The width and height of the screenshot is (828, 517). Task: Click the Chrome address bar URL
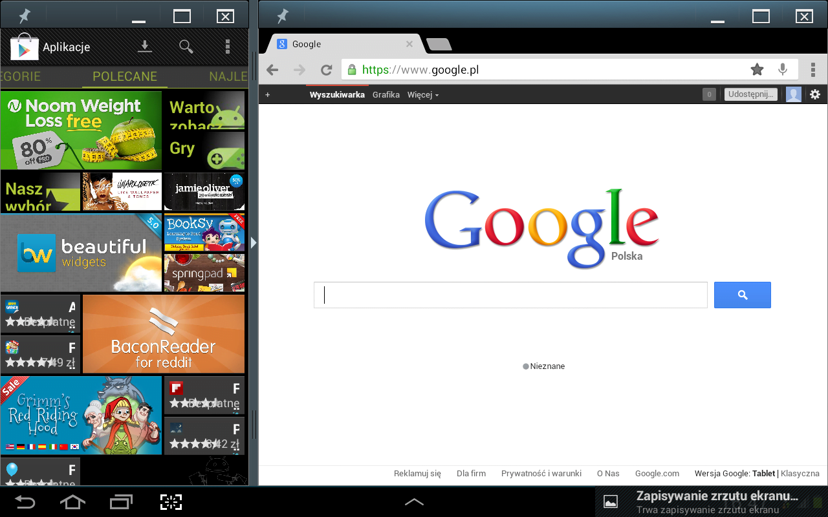[x=420, y=70]
